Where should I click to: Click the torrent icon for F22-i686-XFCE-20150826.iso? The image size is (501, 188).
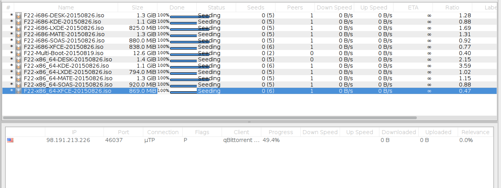(x=18, y=47)
